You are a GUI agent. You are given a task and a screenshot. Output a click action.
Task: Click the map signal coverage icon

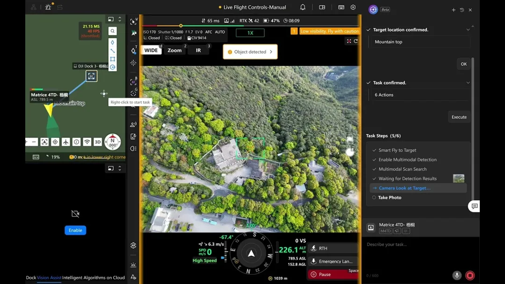click(87, 142)
